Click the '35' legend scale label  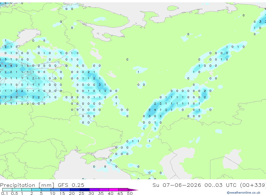coord(101,193)
